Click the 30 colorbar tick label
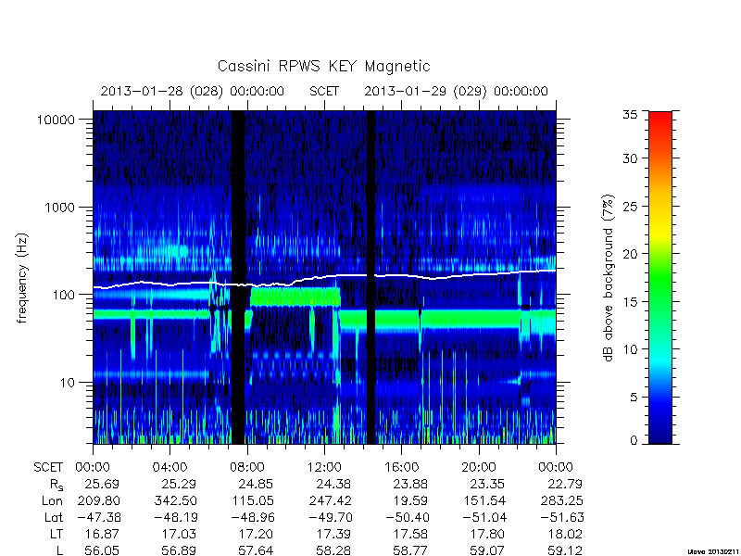Image resolution: width=741 pixels, height=556 pixels. [x=630, y=158]
